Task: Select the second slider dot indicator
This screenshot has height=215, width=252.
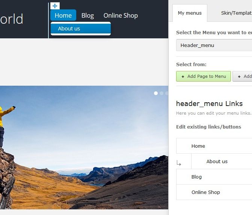Action: click(161, 93)
